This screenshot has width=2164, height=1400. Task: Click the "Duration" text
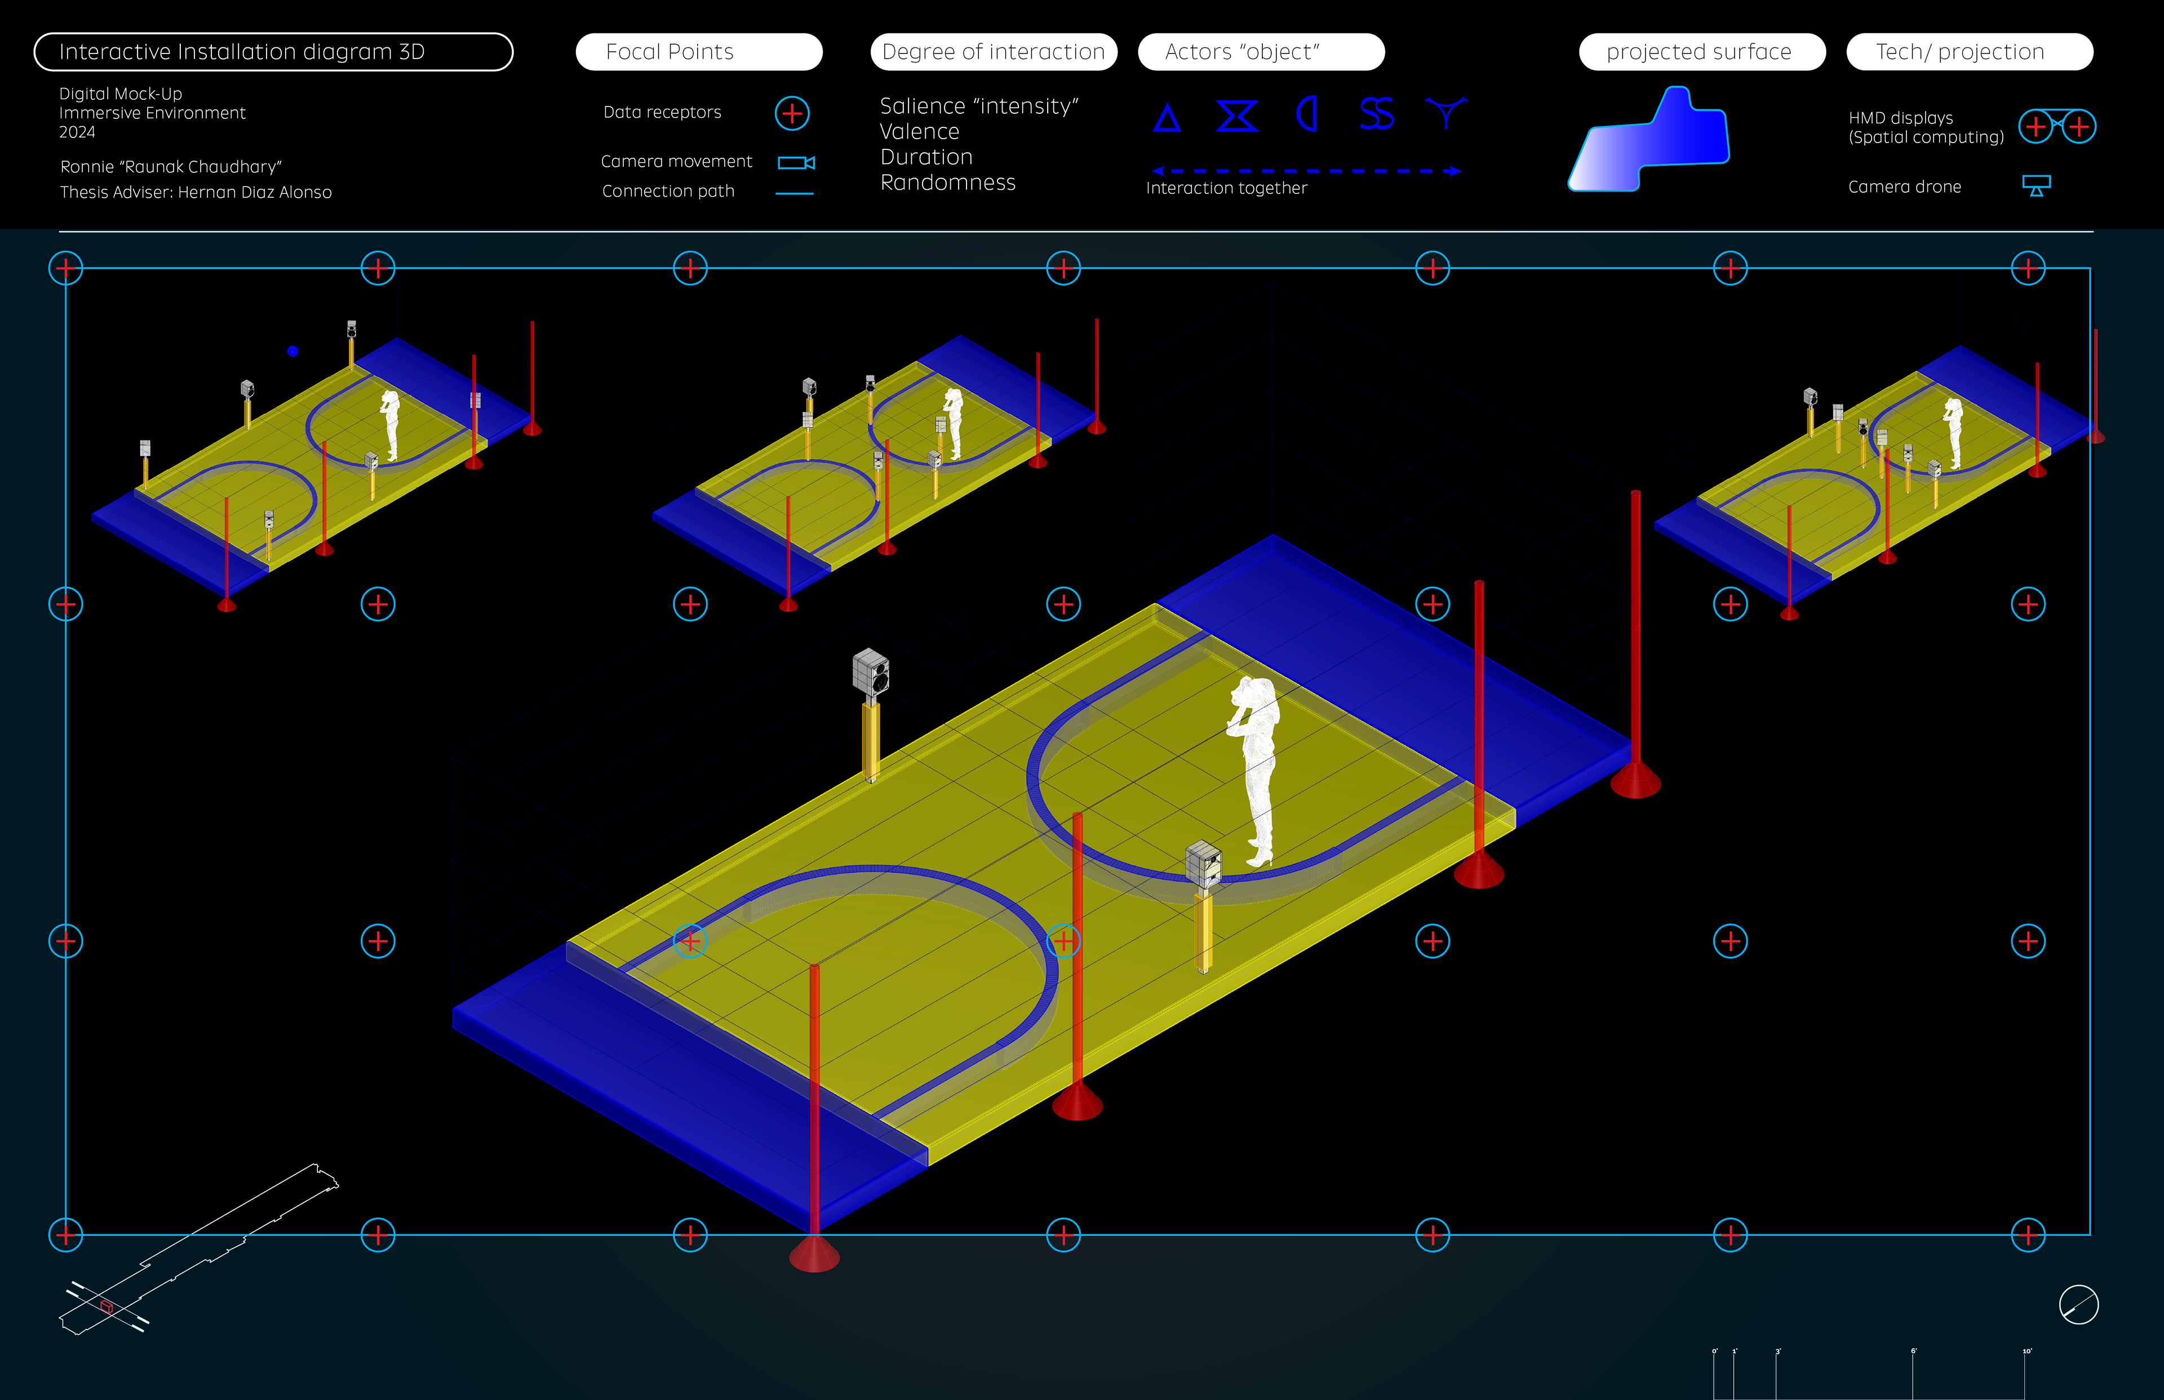[926, 157]
